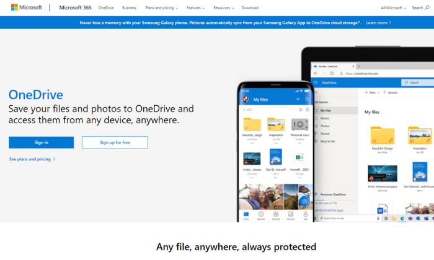Screen dimensions: 434x260
Task: Click Get the OneDrive apps link
Action: tap(329, 210)
